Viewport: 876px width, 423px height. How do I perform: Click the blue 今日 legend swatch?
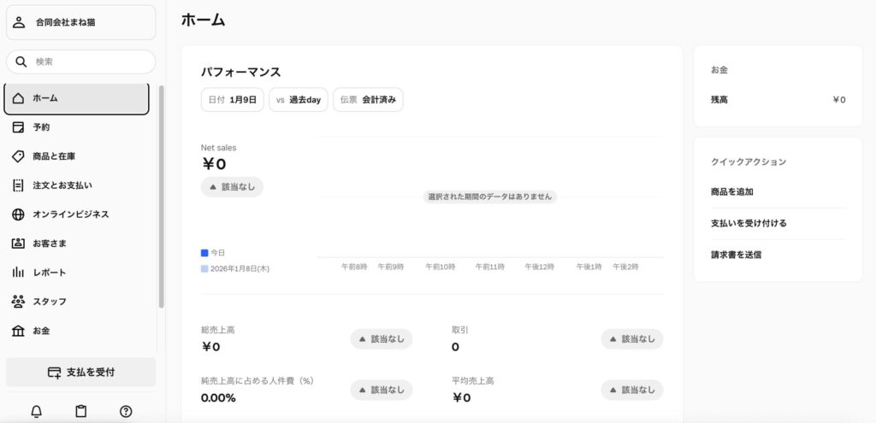204,253
